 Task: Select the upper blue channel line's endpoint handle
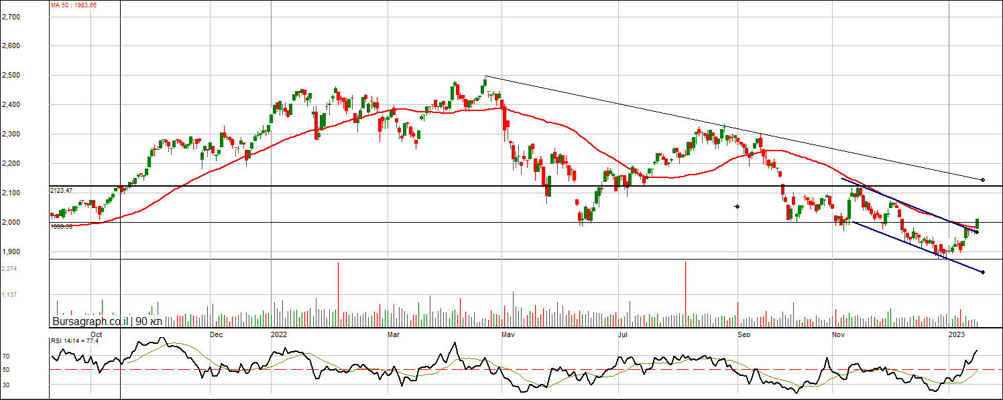(977, 232)
